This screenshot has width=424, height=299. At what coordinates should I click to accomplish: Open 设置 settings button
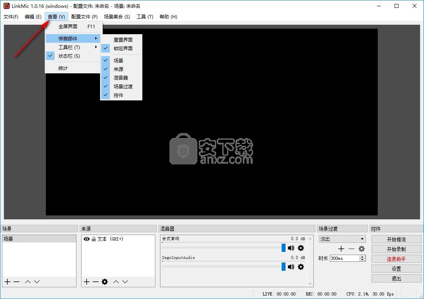[396, 269]
